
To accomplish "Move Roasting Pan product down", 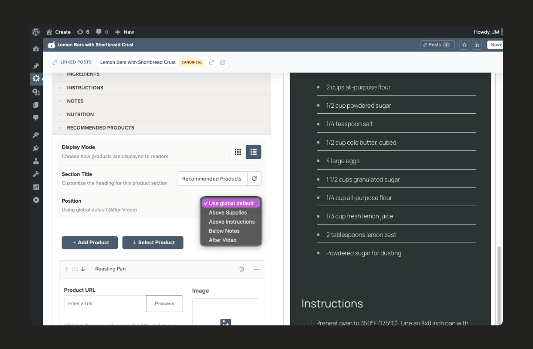I will pyautogui.click(x=83, y=269).
